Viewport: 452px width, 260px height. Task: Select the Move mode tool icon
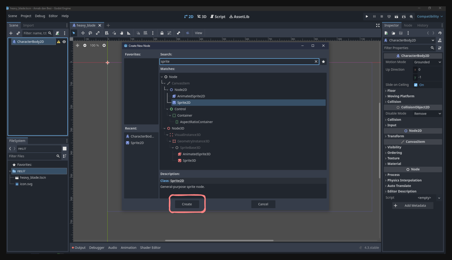83,33
